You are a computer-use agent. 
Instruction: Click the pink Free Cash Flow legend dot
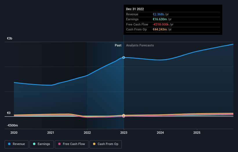[x=59, y=144]
